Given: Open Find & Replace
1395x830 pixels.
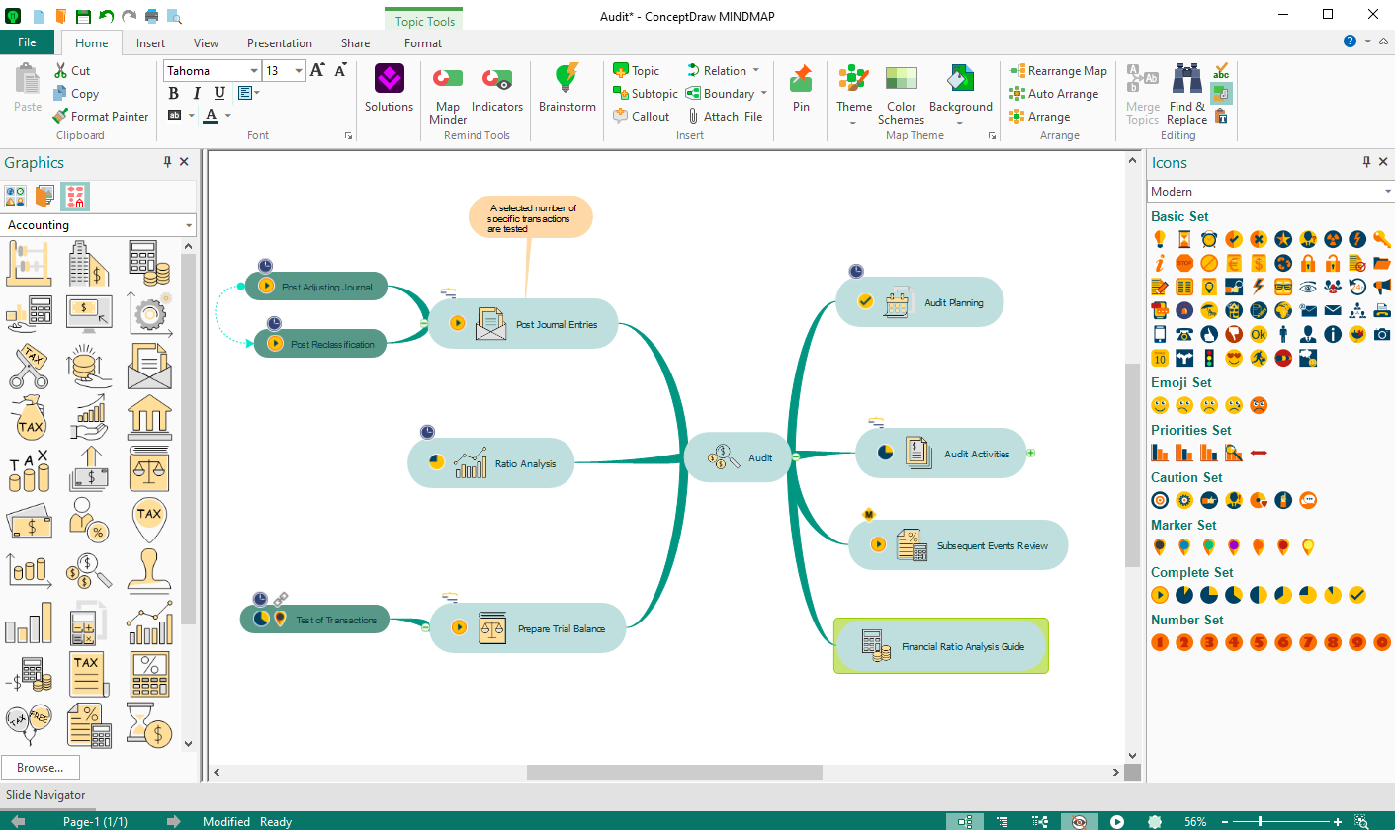Looking at the screenshot, I should [x=1186, y=95].
